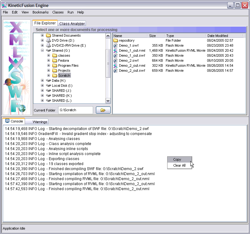The width and height of the screenshot is (250, 234).
Task: Click the folder tree scroll down arrow
Action: (x=108, y=101)
